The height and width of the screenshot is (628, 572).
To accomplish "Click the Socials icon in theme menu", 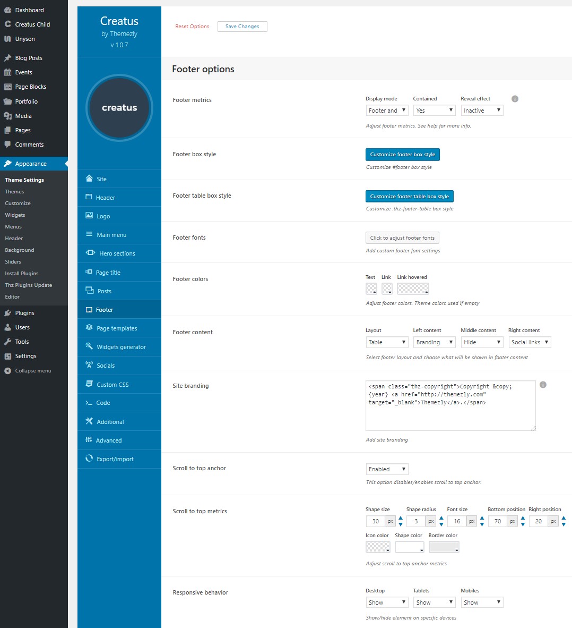I will 89,365.
